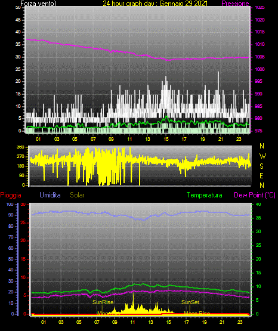Click blue humidity axis value '90'
The width and height of the screenshot is (278, 331).
tap(11, 215)
